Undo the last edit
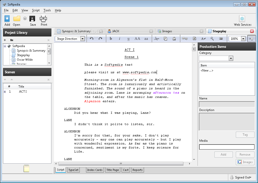 point(92,39)
